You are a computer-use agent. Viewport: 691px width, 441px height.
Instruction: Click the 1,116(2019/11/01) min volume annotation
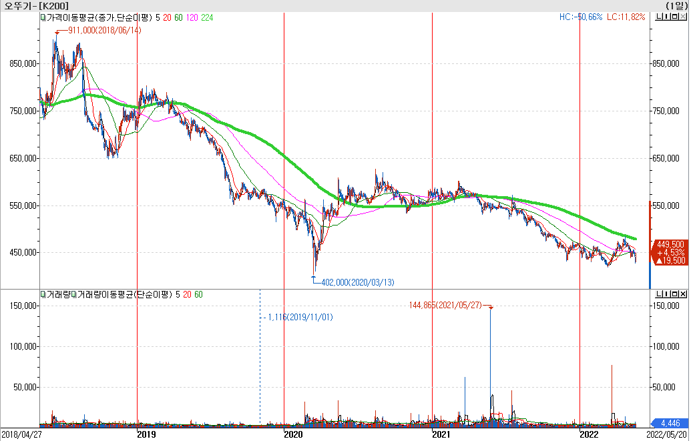coord(300,317)
